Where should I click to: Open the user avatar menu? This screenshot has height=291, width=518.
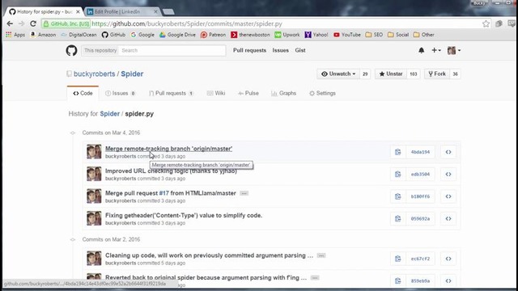pyautogui.click(x=454, y=50)
